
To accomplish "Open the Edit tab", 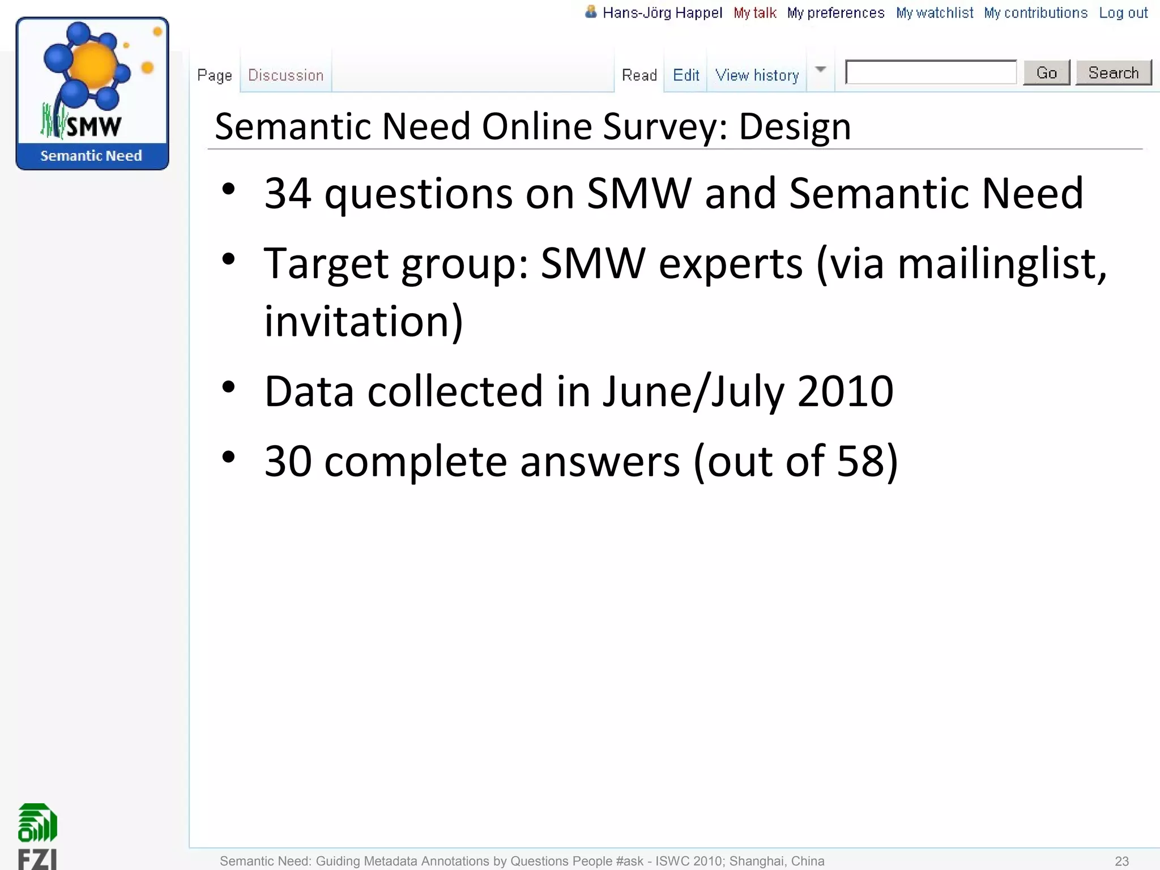I will point(686,75).
